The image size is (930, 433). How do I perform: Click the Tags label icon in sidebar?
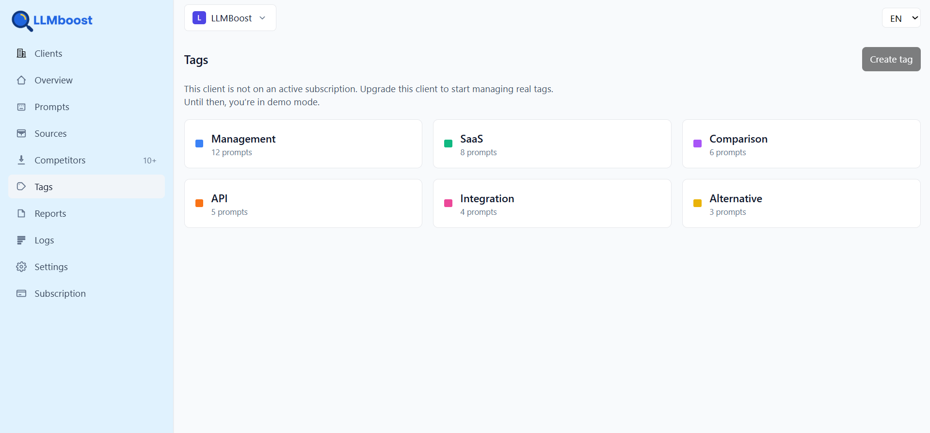point(21,187)
